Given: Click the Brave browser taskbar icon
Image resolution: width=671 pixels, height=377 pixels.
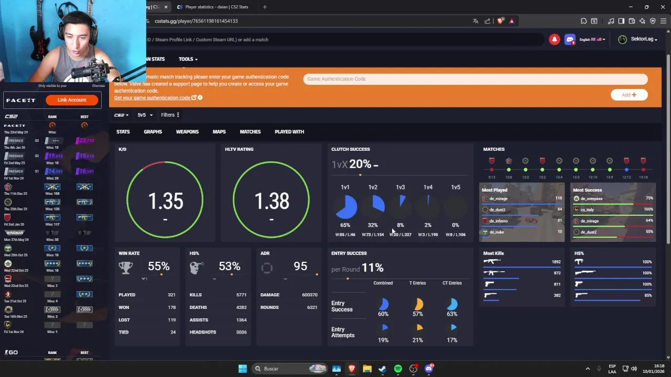Looking at the screenshot, I should pyautogui.click(x=352, y=369).
